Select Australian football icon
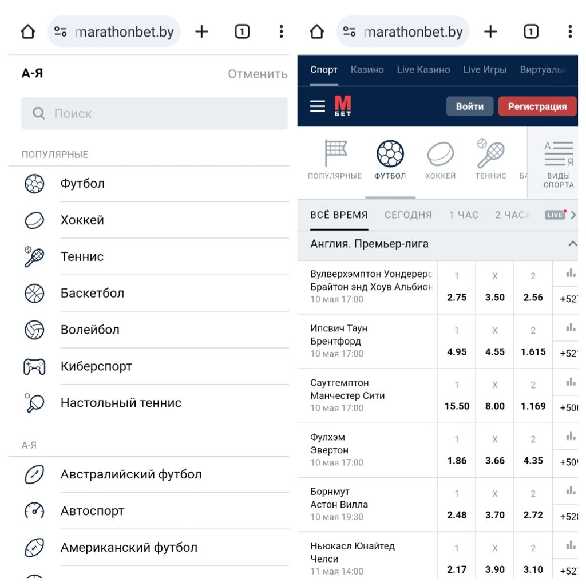Screen dimensions: 586x586 point(34,474)
